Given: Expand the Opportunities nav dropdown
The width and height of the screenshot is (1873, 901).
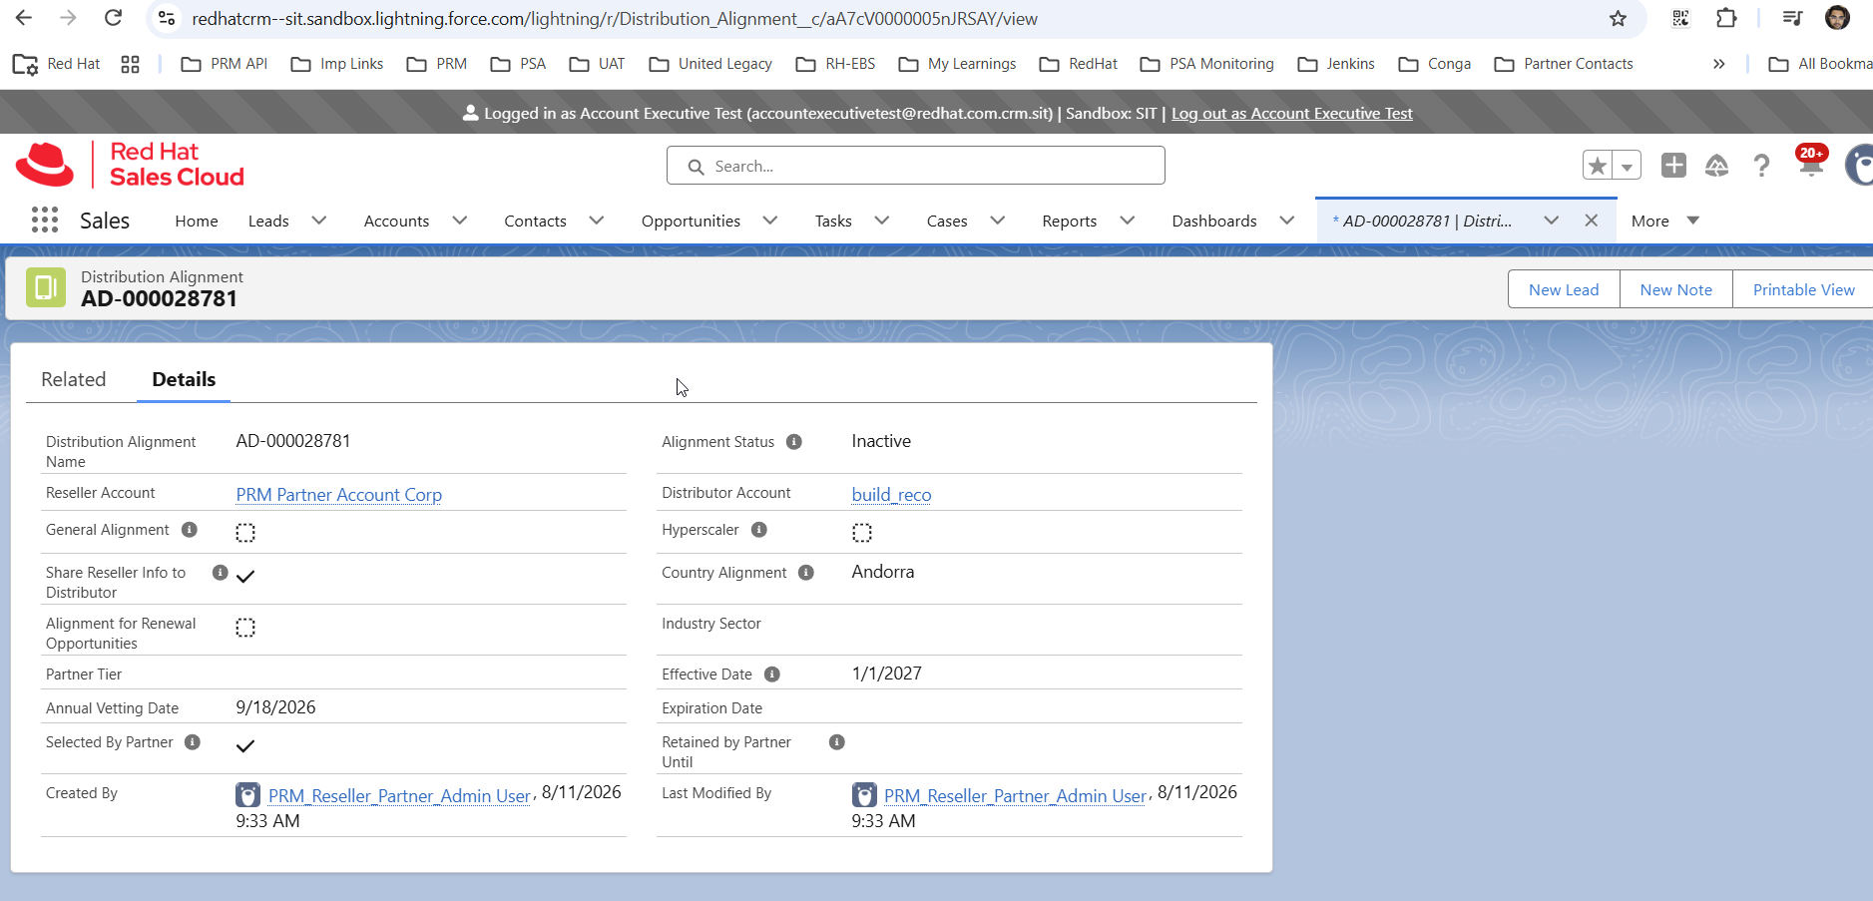Looking at the screenshot, I should coord(770,221).
